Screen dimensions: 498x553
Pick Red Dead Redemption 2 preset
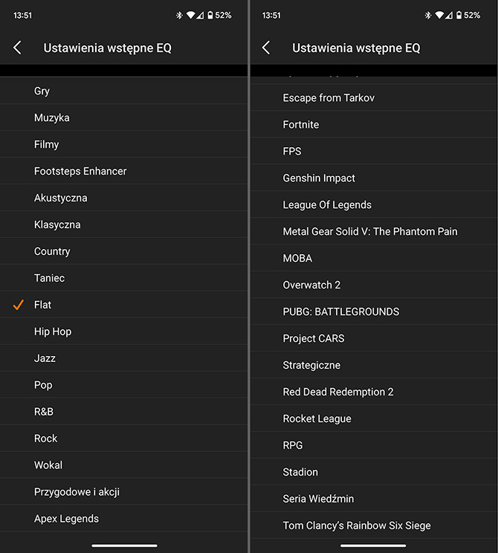tap(373, 392)
